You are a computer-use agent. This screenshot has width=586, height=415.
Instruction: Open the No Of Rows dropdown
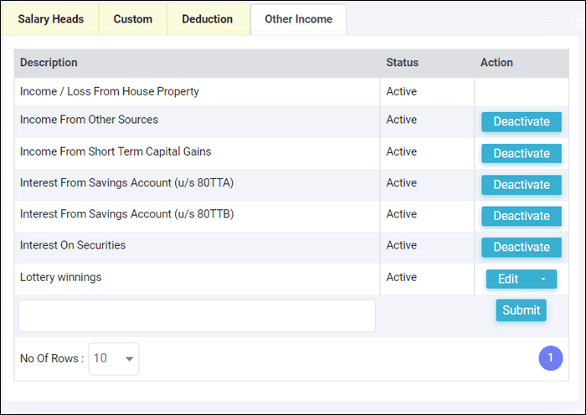(114, 359)
